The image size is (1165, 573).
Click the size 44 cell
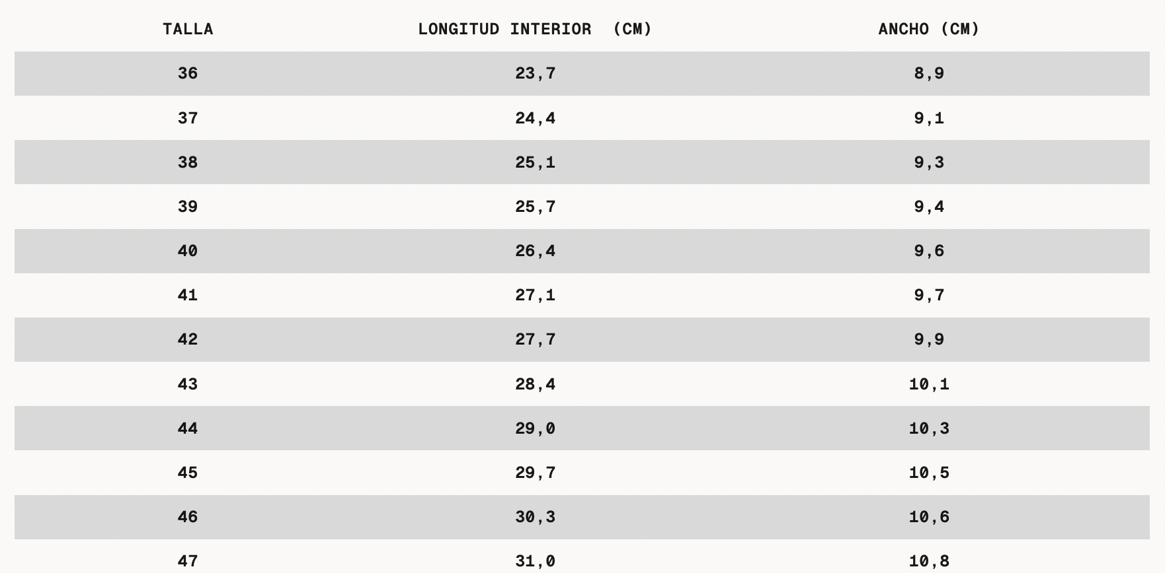188,428
